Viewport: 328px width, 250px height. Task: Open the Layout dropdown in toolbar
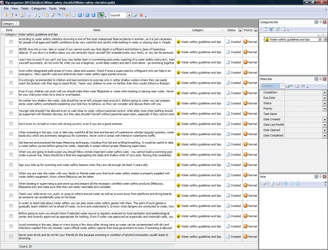[129, 15]
